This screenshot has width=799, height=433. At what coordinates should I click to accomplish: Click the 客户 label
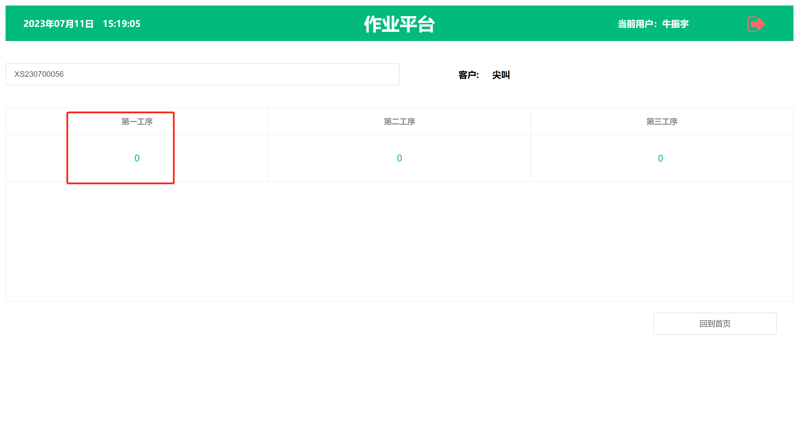point(468,75)
